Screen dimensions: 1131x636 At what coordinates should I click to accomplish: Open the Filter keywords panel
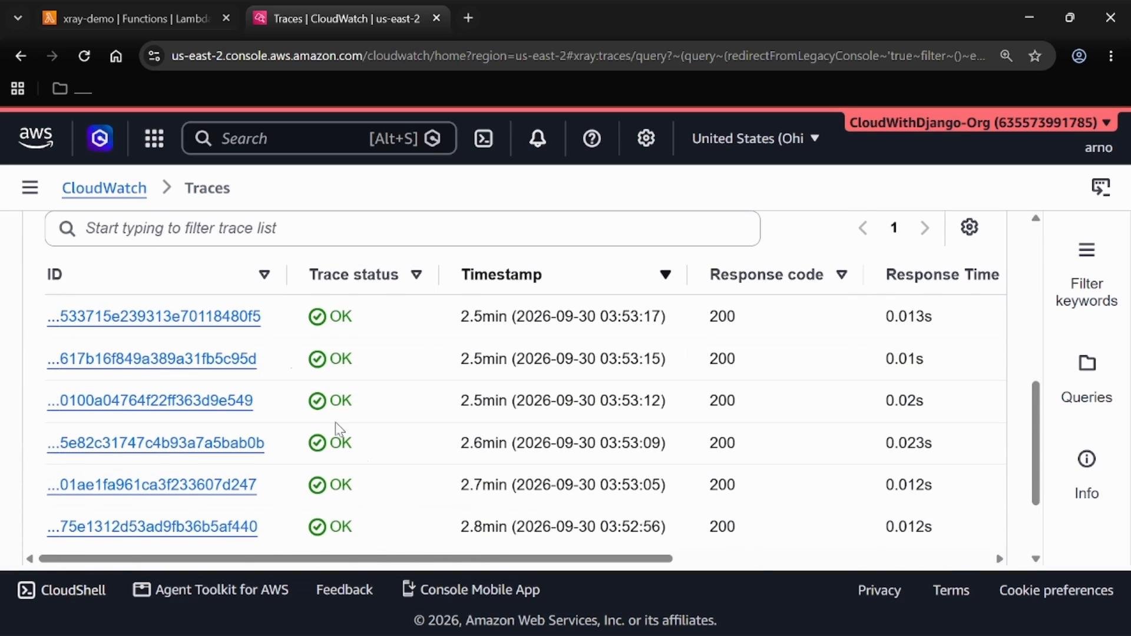tap(1086, 274)
